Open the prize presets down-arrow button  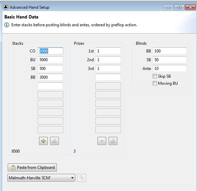pyautogui.click(x=102, y=141)
